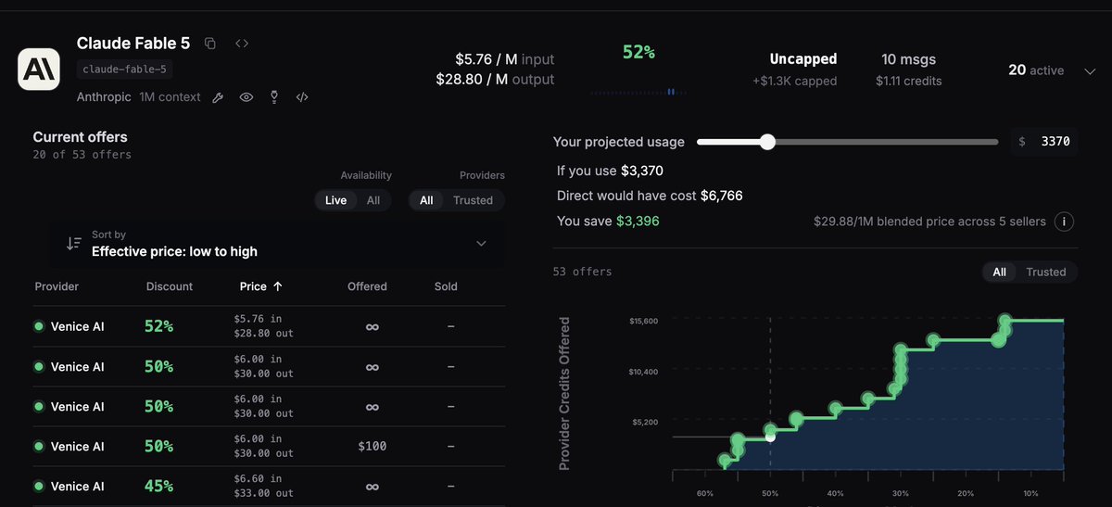Click the green status dot of 45% Venice AI row
1112x507 pixels.
pyautogui.click(x=39, y=486)
